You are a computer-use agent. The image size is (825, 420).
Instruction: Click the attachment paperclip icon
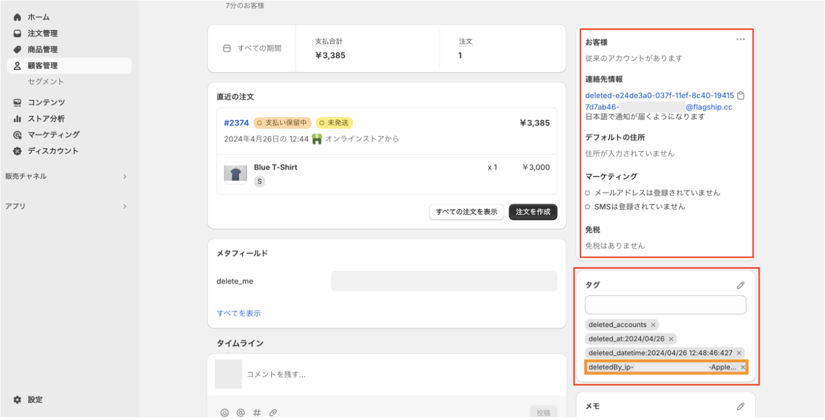click(273, 413)
